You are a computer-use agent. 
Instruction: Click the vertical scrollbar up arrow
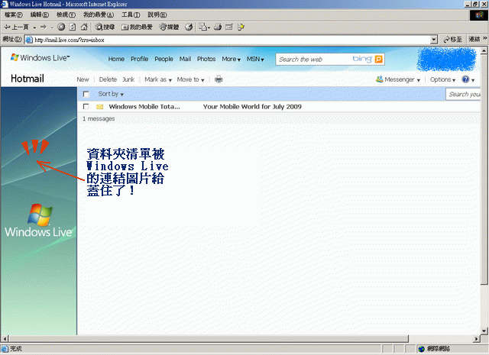(484, 50)
